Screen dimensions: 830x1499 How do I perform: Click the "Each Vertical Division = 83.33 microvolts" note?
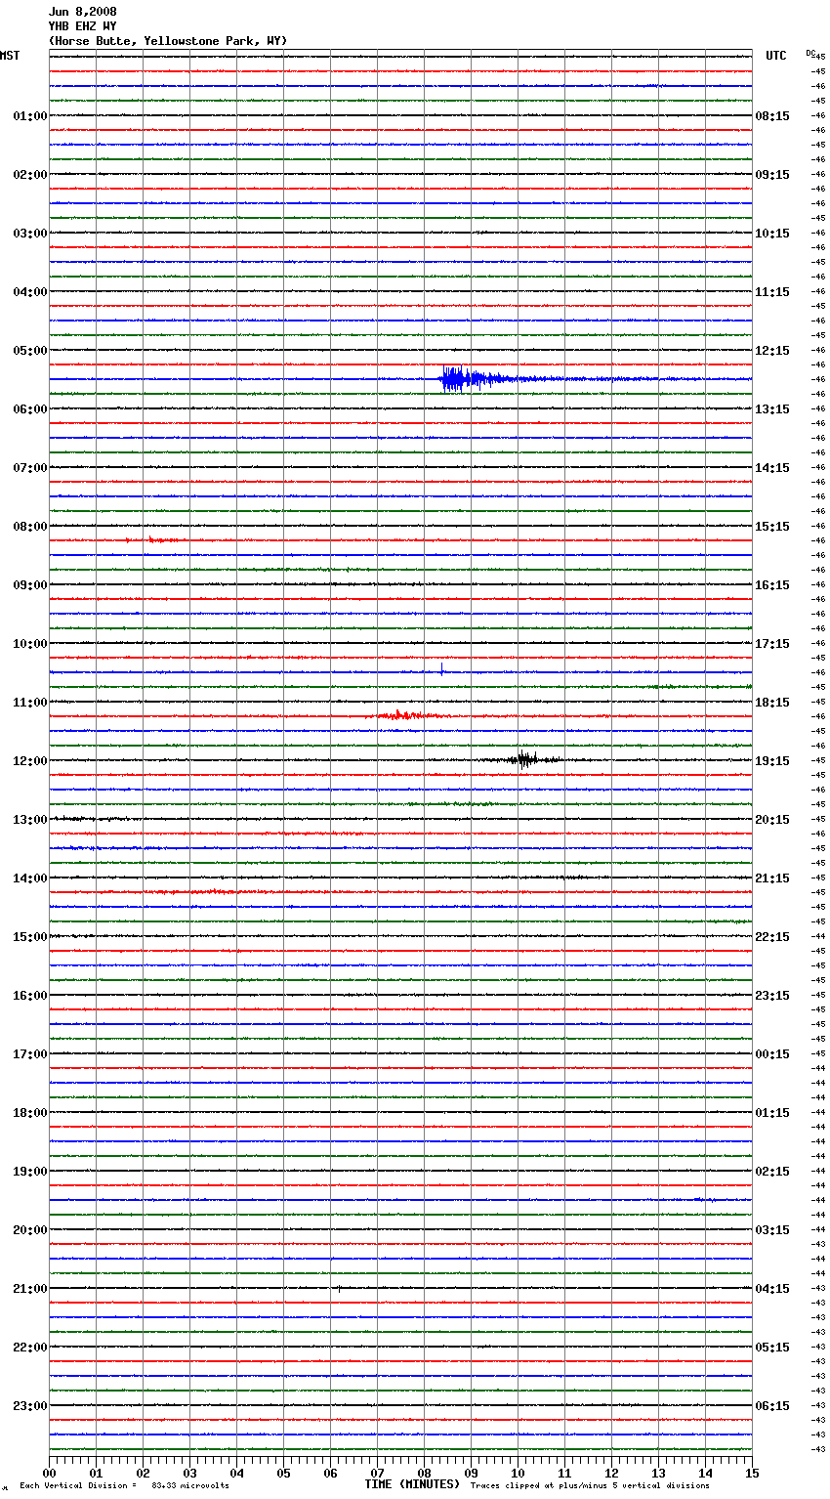[x=124, y=1486]
